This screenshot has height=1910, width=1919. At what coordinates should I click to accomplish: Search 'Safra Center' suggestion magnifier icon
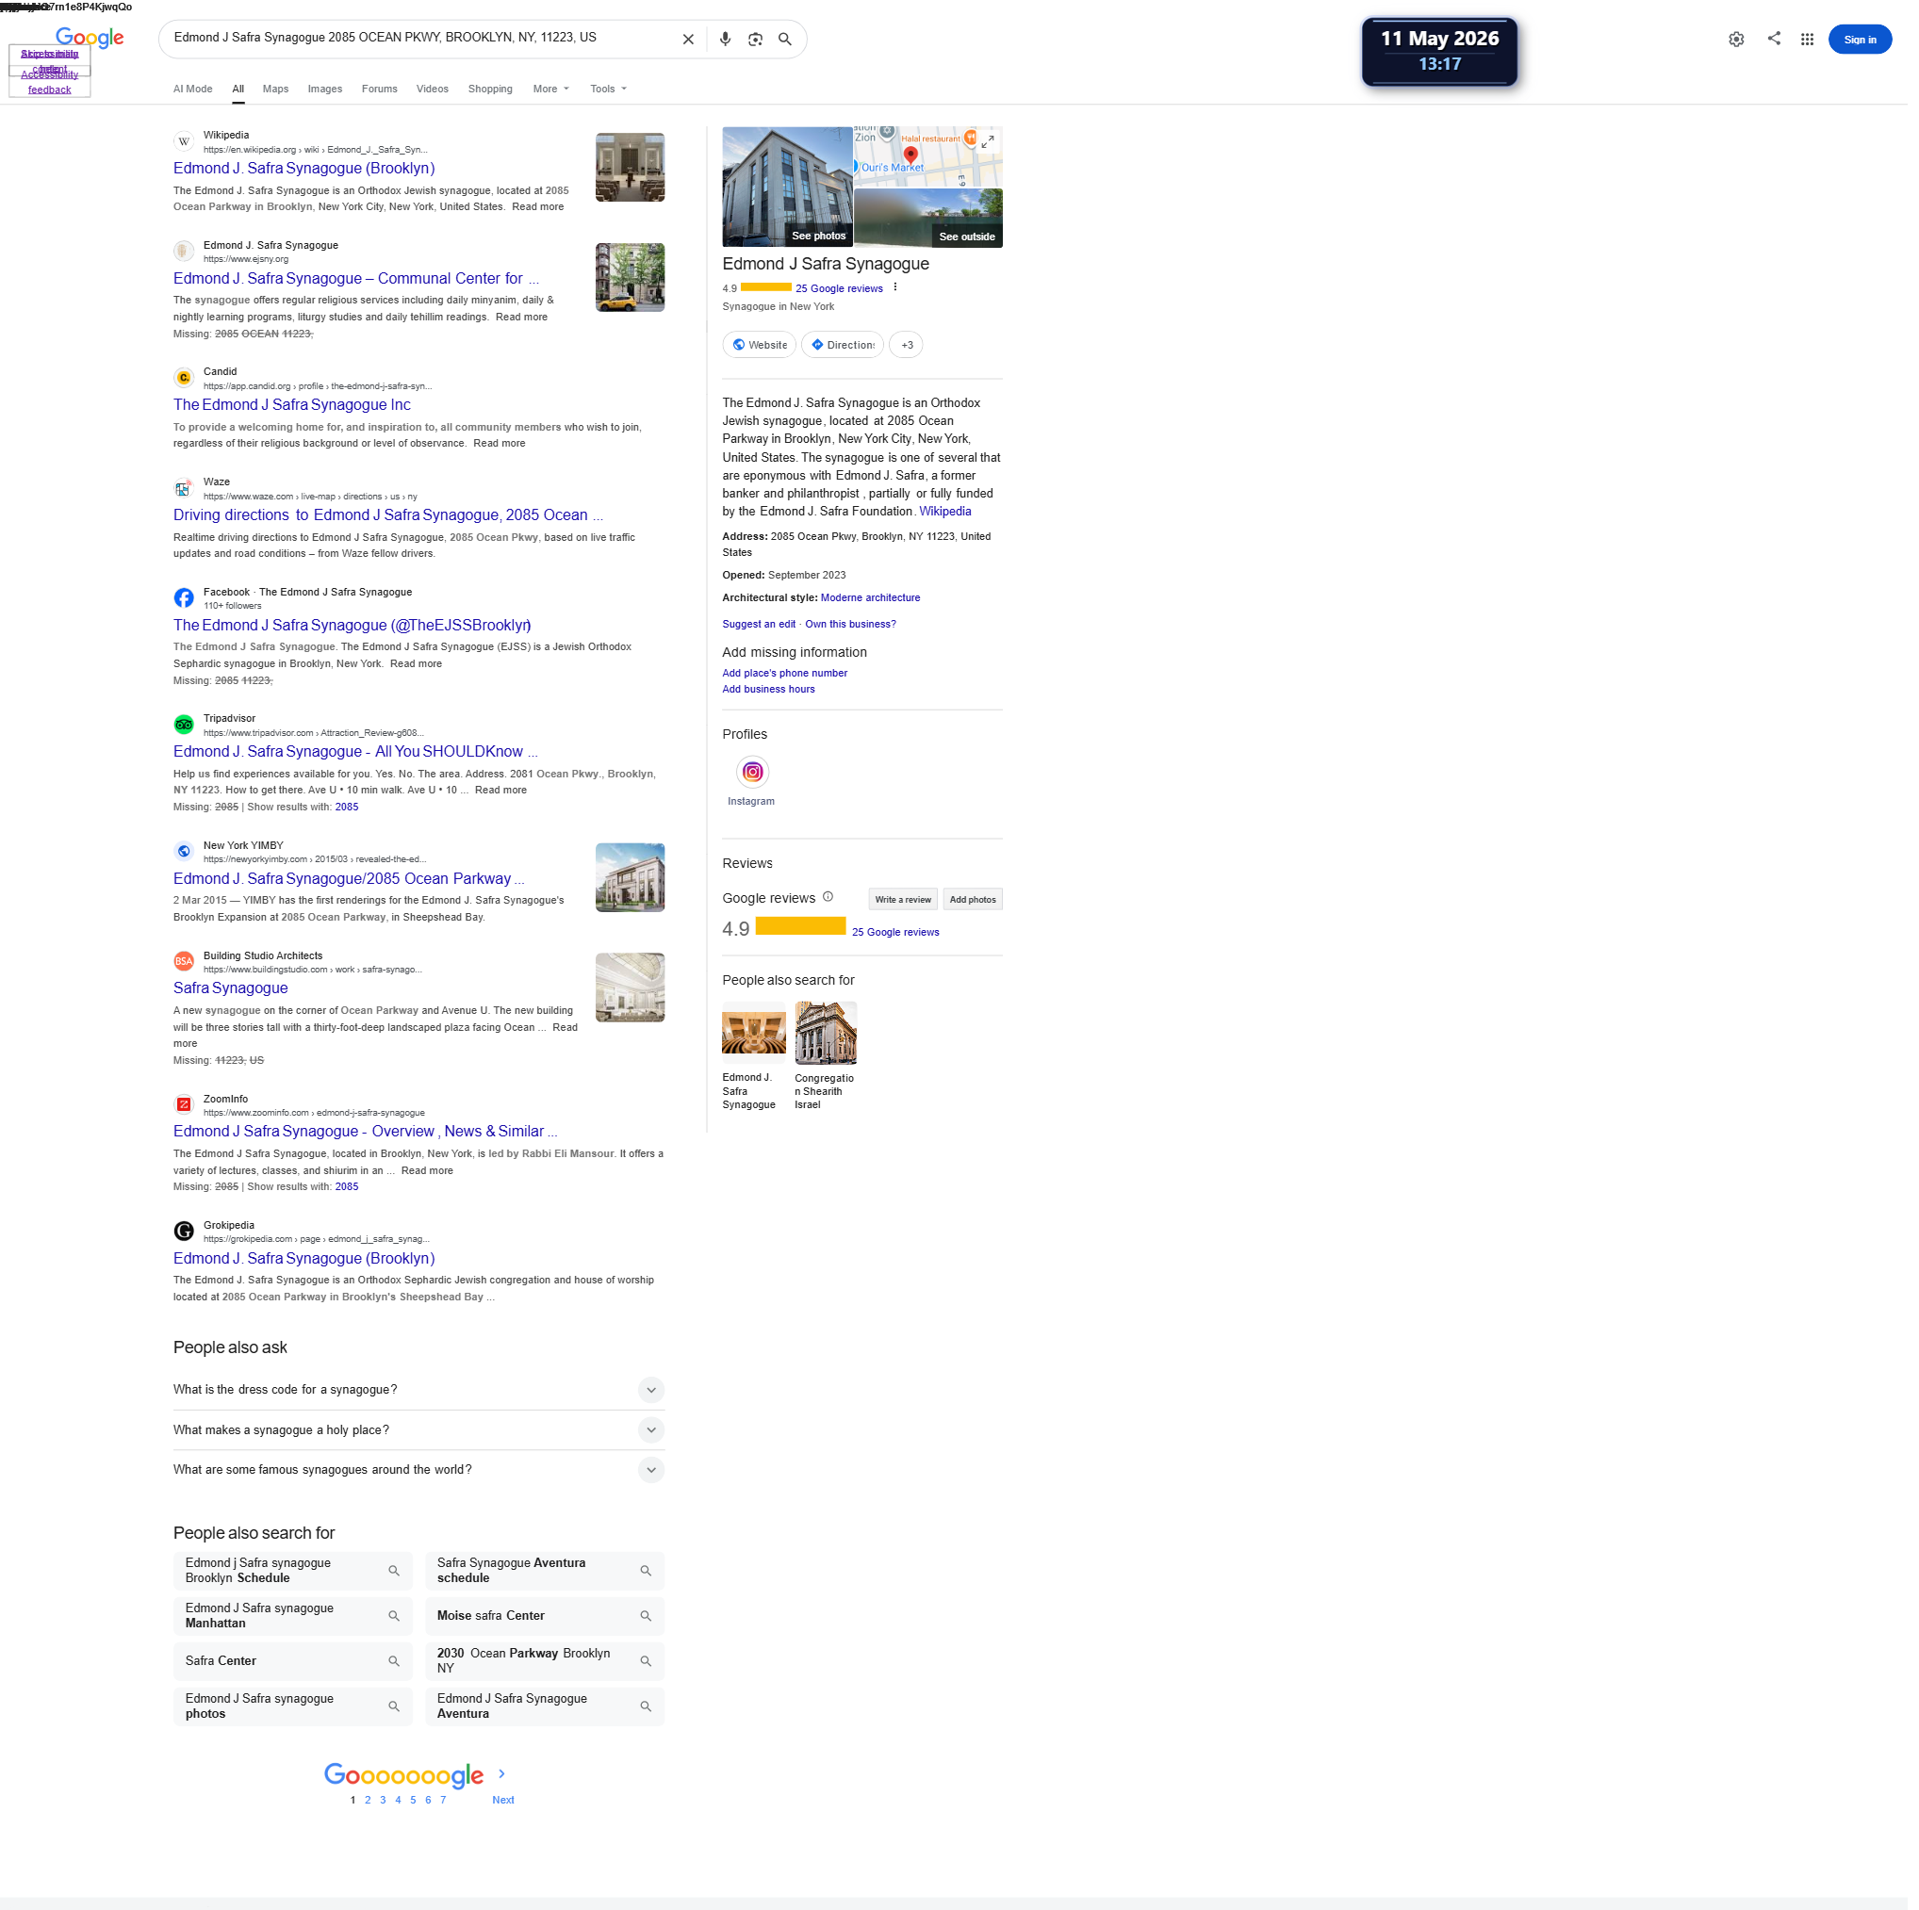tap(396, 1670)
